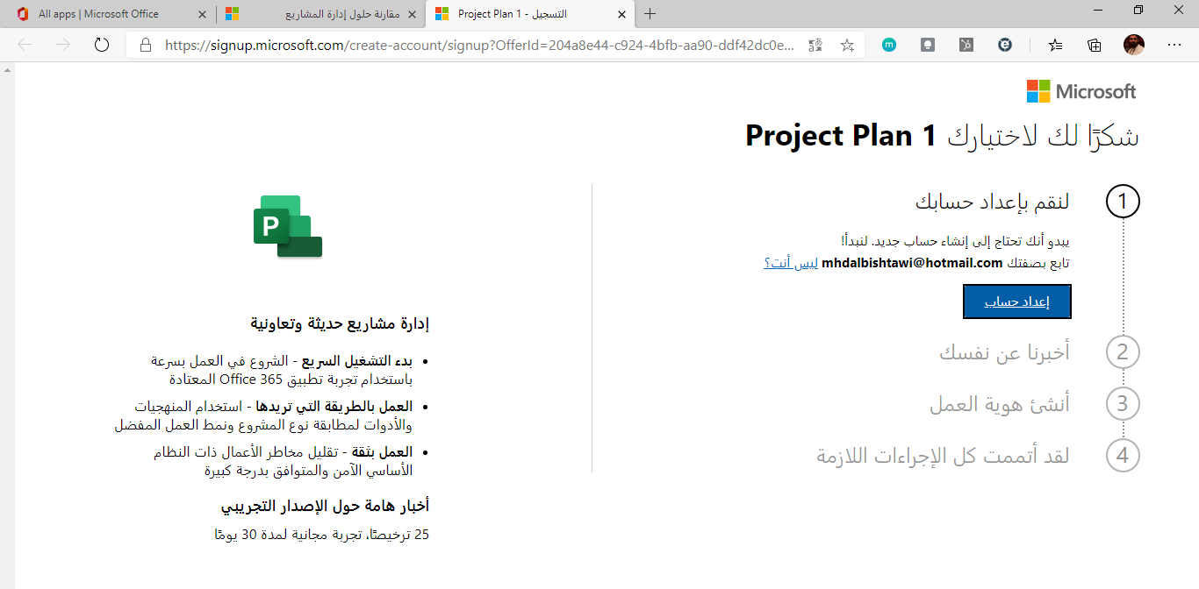Screen dimensions: 1199x589
Task: Click the ليس أنت؟ link
Action: point(791,263)
